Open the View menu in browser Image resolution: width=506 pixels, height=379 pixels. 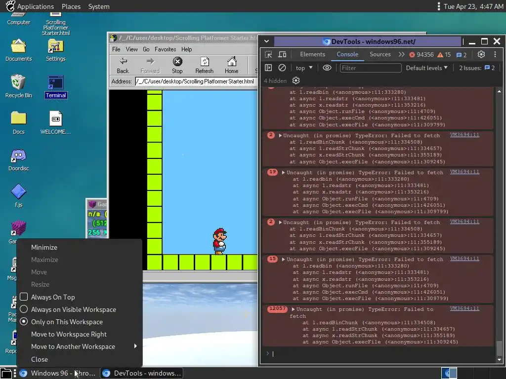[x=131, y=49]
